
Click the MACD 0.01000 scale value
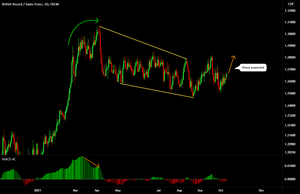pyautogui.click(x=290, y=166)
